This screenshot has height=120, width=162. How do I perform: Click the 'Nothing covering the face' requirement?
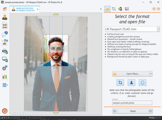[119, 46]
